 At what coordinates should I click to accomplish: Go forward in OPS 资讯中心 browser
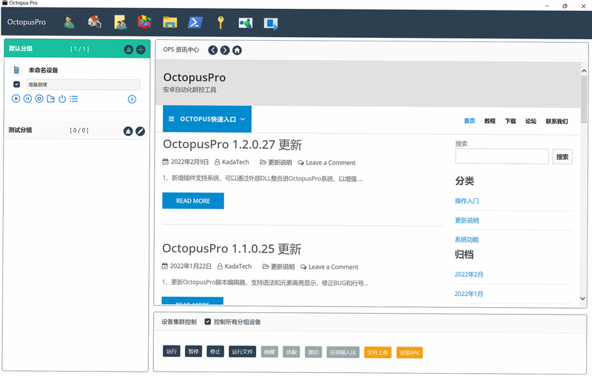tap(225, 50)
